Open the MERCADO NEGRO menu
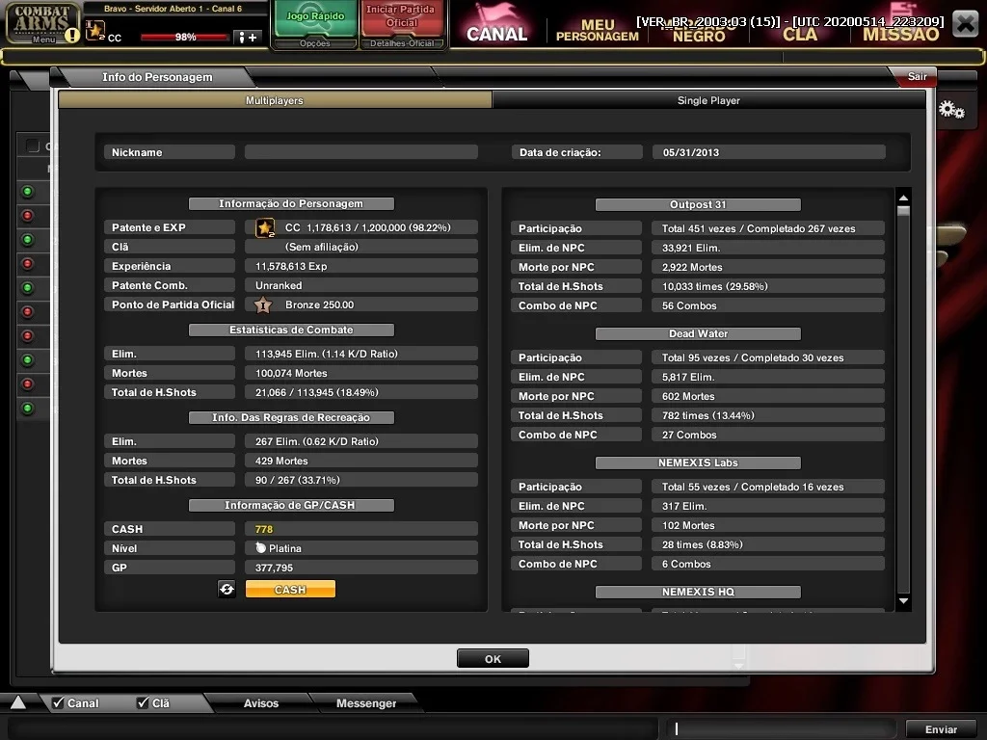This screenshot has width=987, height=740. [699, 30]
